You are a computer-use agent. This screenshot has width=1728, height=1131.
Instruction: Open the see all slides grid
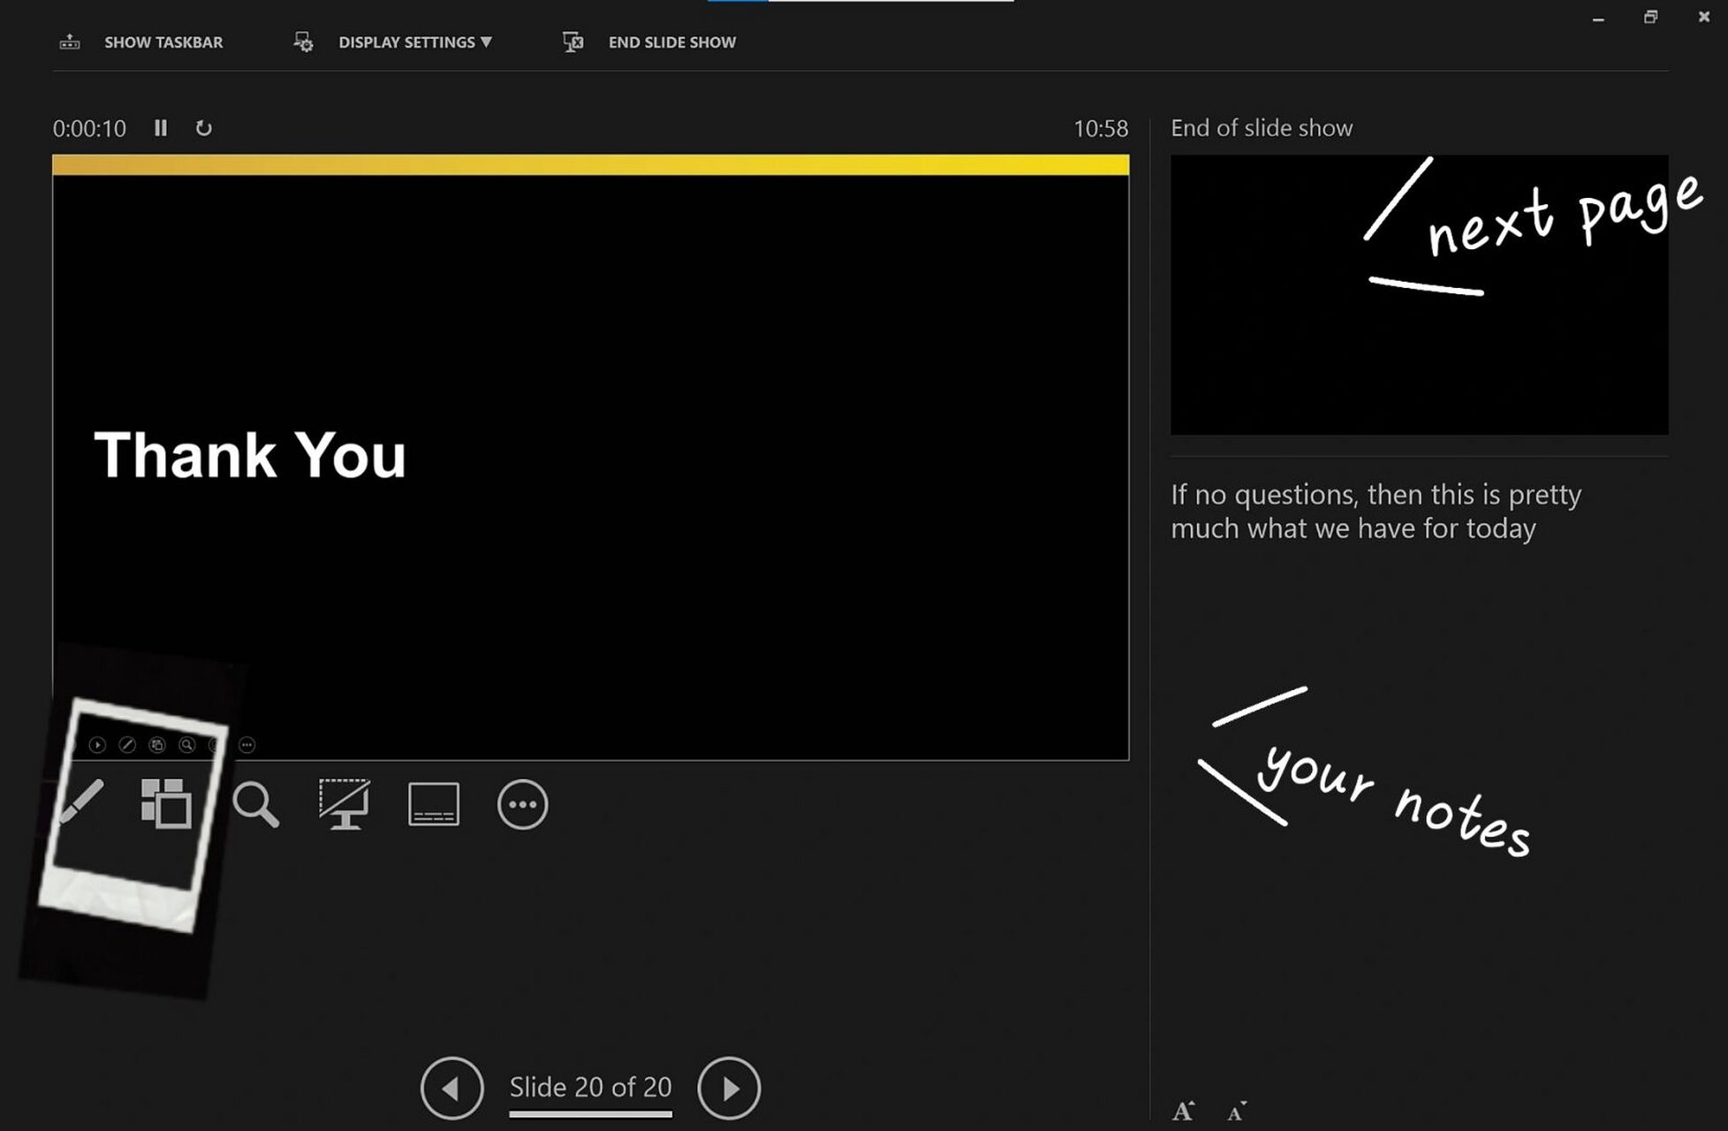(166, 803)
